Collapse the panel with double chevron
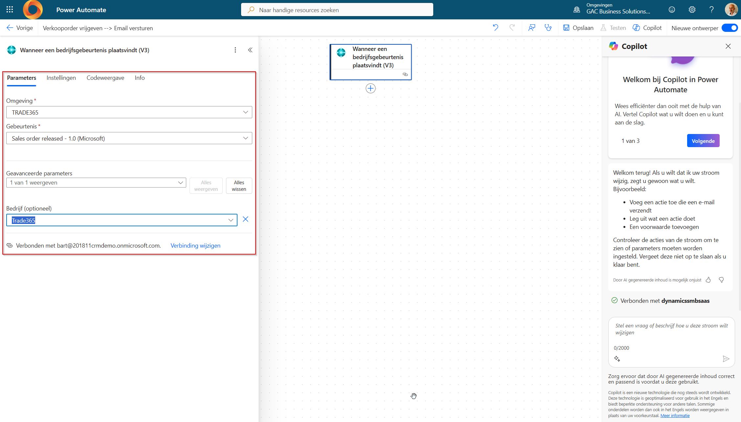This screenshot has width=741, height=422. (x=250, y=50)
